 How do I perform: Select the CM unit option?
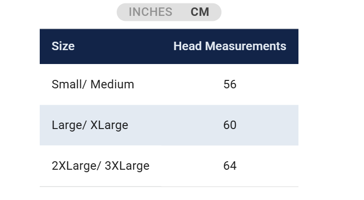pyautogui.click(x=200, y=12)
